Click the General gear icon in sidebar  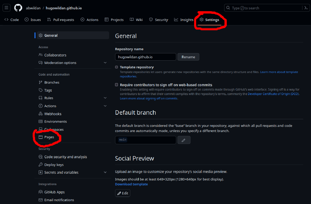click(x=40, y=35)
